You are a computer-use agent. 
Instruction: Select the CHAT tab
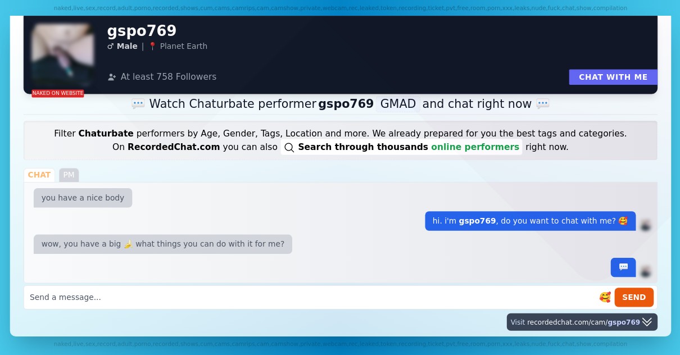point(39,175)
